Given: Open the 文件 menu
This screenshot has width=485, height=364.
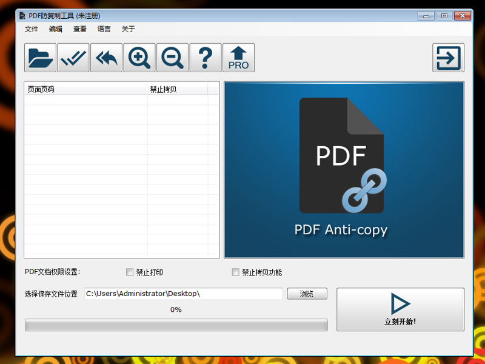Looking at the screenshot, I should (x=32, y=29).
